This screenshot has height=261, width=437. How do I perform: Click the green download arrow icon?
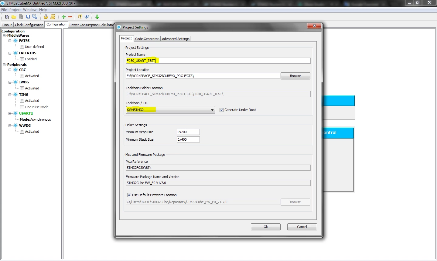pyautogui.click(x=97, y=17)
